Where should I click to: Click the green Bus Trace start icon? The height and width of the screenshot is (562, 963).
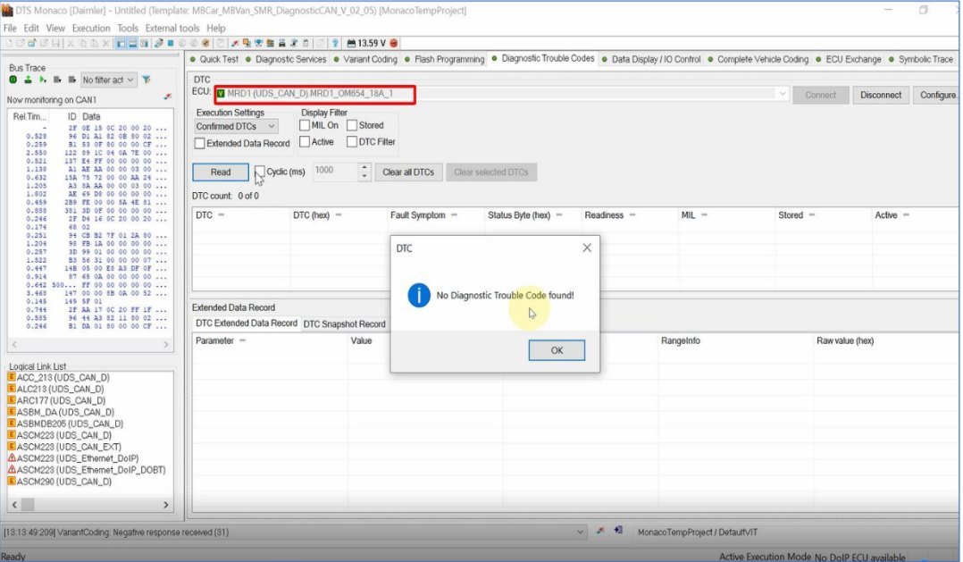(13, 80)
